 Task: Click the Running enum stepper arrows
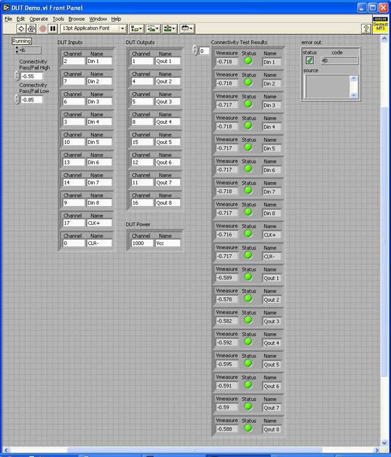16,50
